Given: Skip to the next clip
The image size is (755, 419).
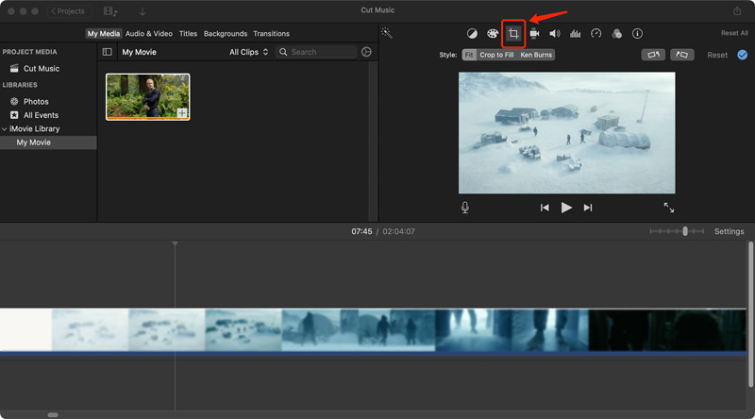Looking at the screenshot, I should pos(588,208).
